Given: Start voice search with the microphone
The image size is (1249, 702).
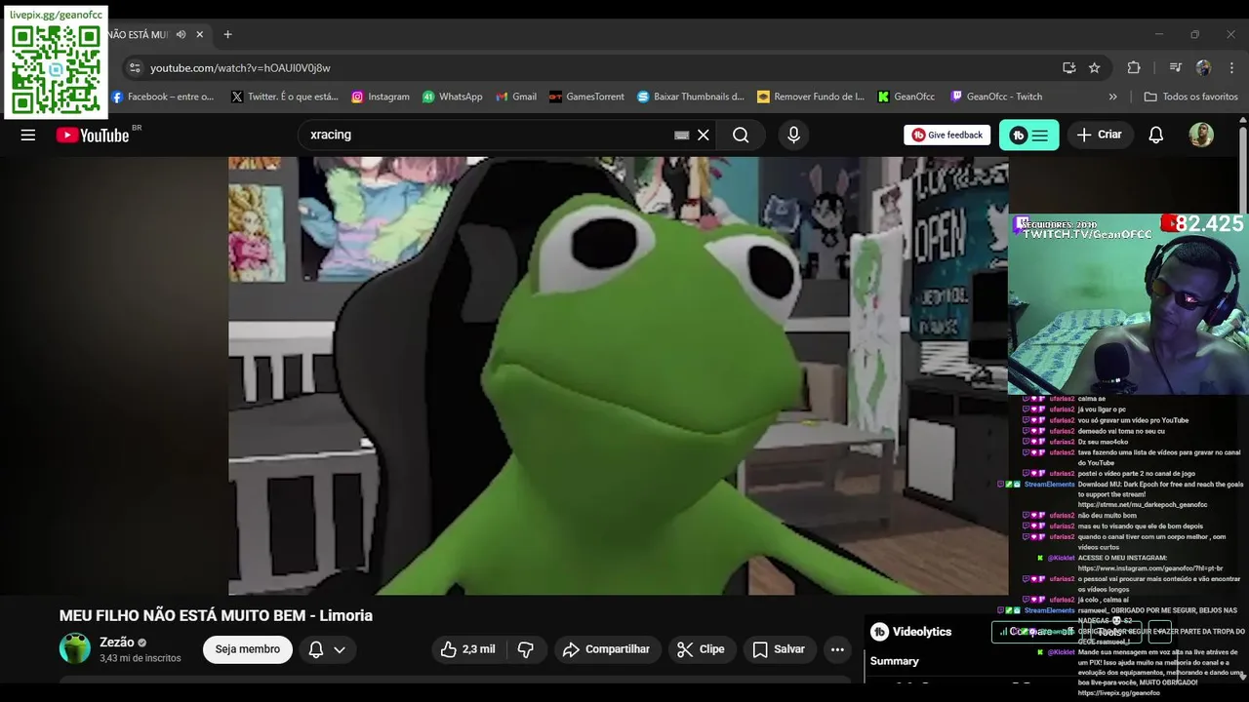Looking at the screenshot, I should [x=793, y=136].
